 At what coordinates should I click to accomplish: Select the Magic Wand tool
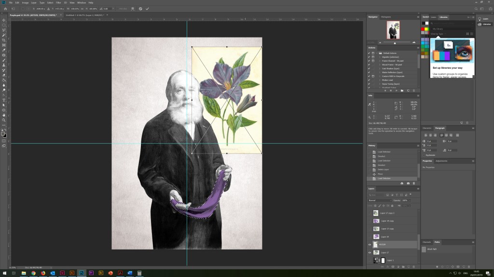(4, 35)
